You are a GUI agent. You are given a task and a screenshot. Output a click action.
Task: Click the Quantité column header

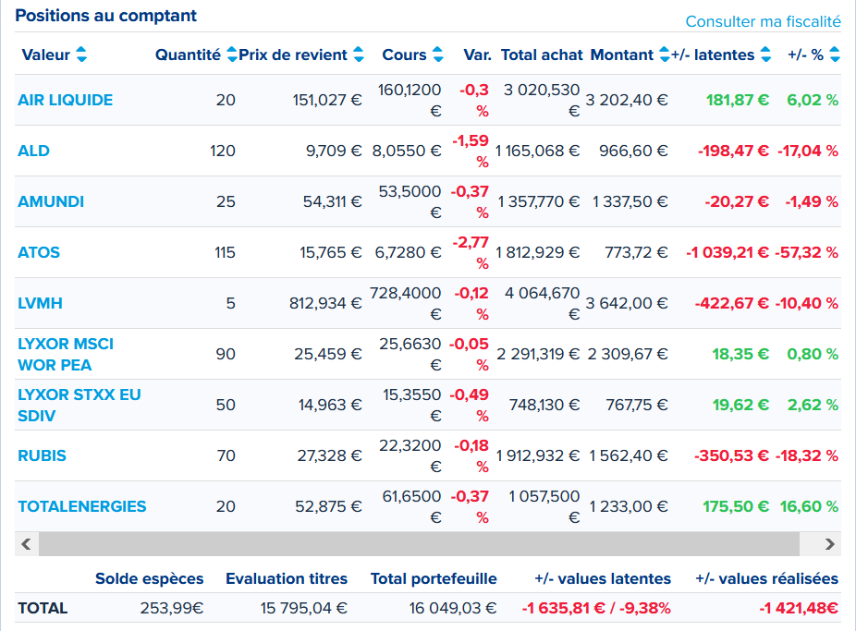(x=189, y=55)
